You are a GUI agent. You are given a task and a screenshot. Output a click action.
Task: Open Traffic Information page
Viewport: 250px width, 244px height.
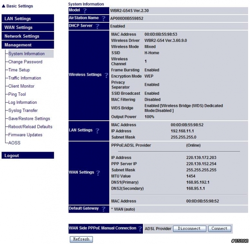pyautogui.click(x=25, y=78)
